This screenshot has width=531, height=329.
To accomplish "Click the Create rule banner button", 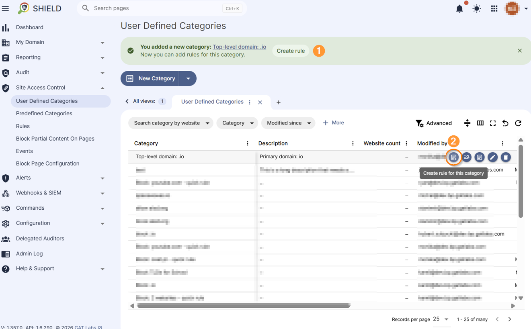I will [x=291, y=51].
